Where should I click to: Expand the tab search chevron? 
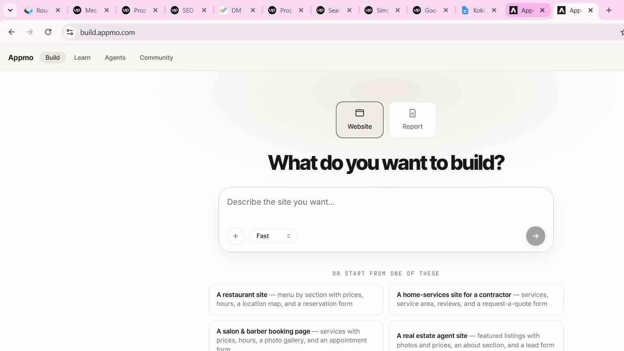[x=10, y=10]
